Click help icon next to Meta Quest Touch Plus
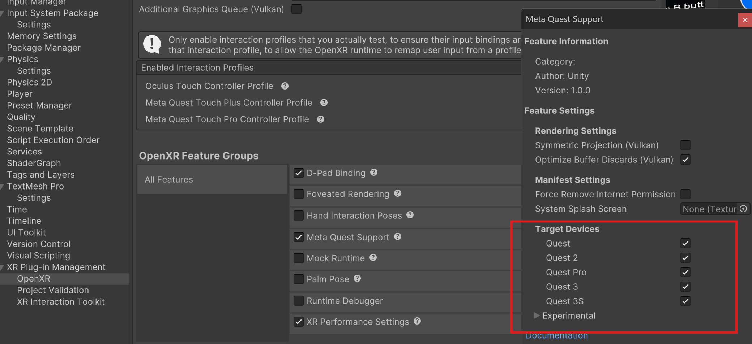This screenshot has height=344, width=752. [x=324, y=103]
